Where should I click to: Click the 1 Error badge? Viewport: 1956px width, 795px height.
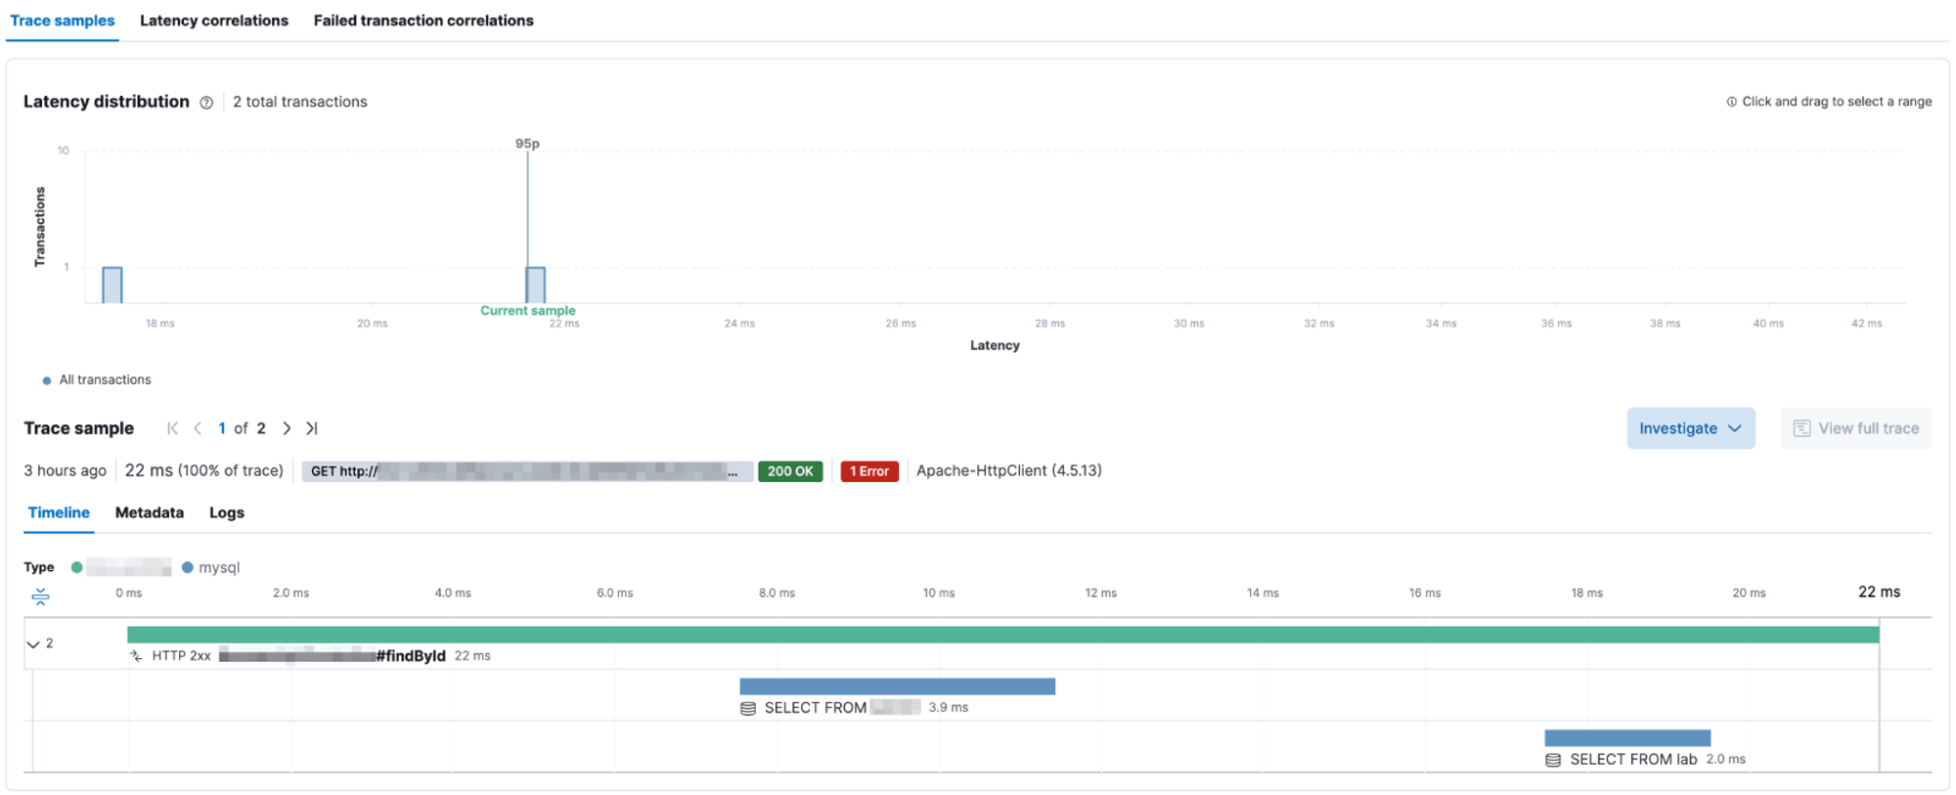(869, 471)
